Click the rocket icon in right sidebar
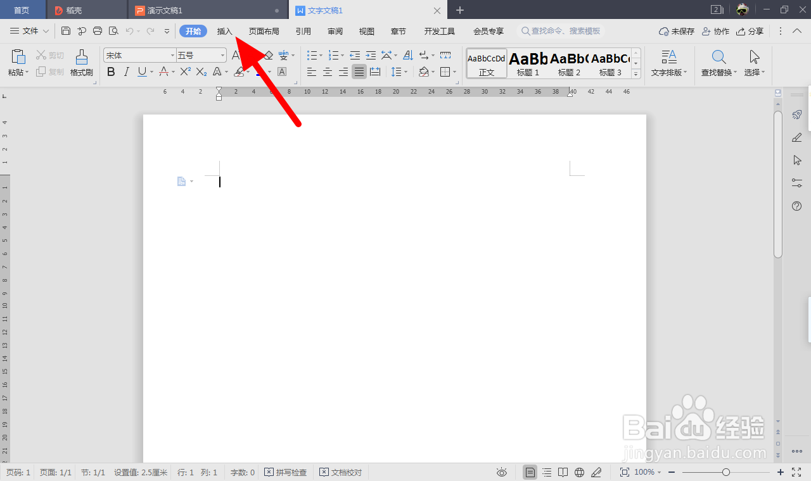 (x=797, y=115)
